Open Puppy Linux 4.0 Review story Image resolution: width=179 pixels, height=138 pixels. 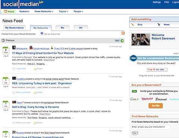[38, 137]
